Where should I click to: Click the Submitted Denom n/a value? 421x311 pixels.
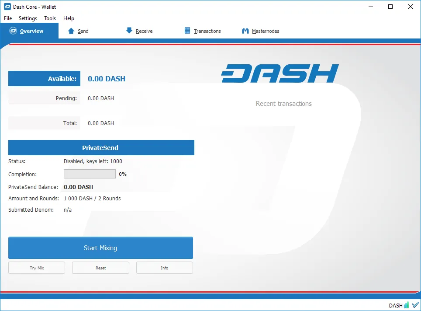68,210
